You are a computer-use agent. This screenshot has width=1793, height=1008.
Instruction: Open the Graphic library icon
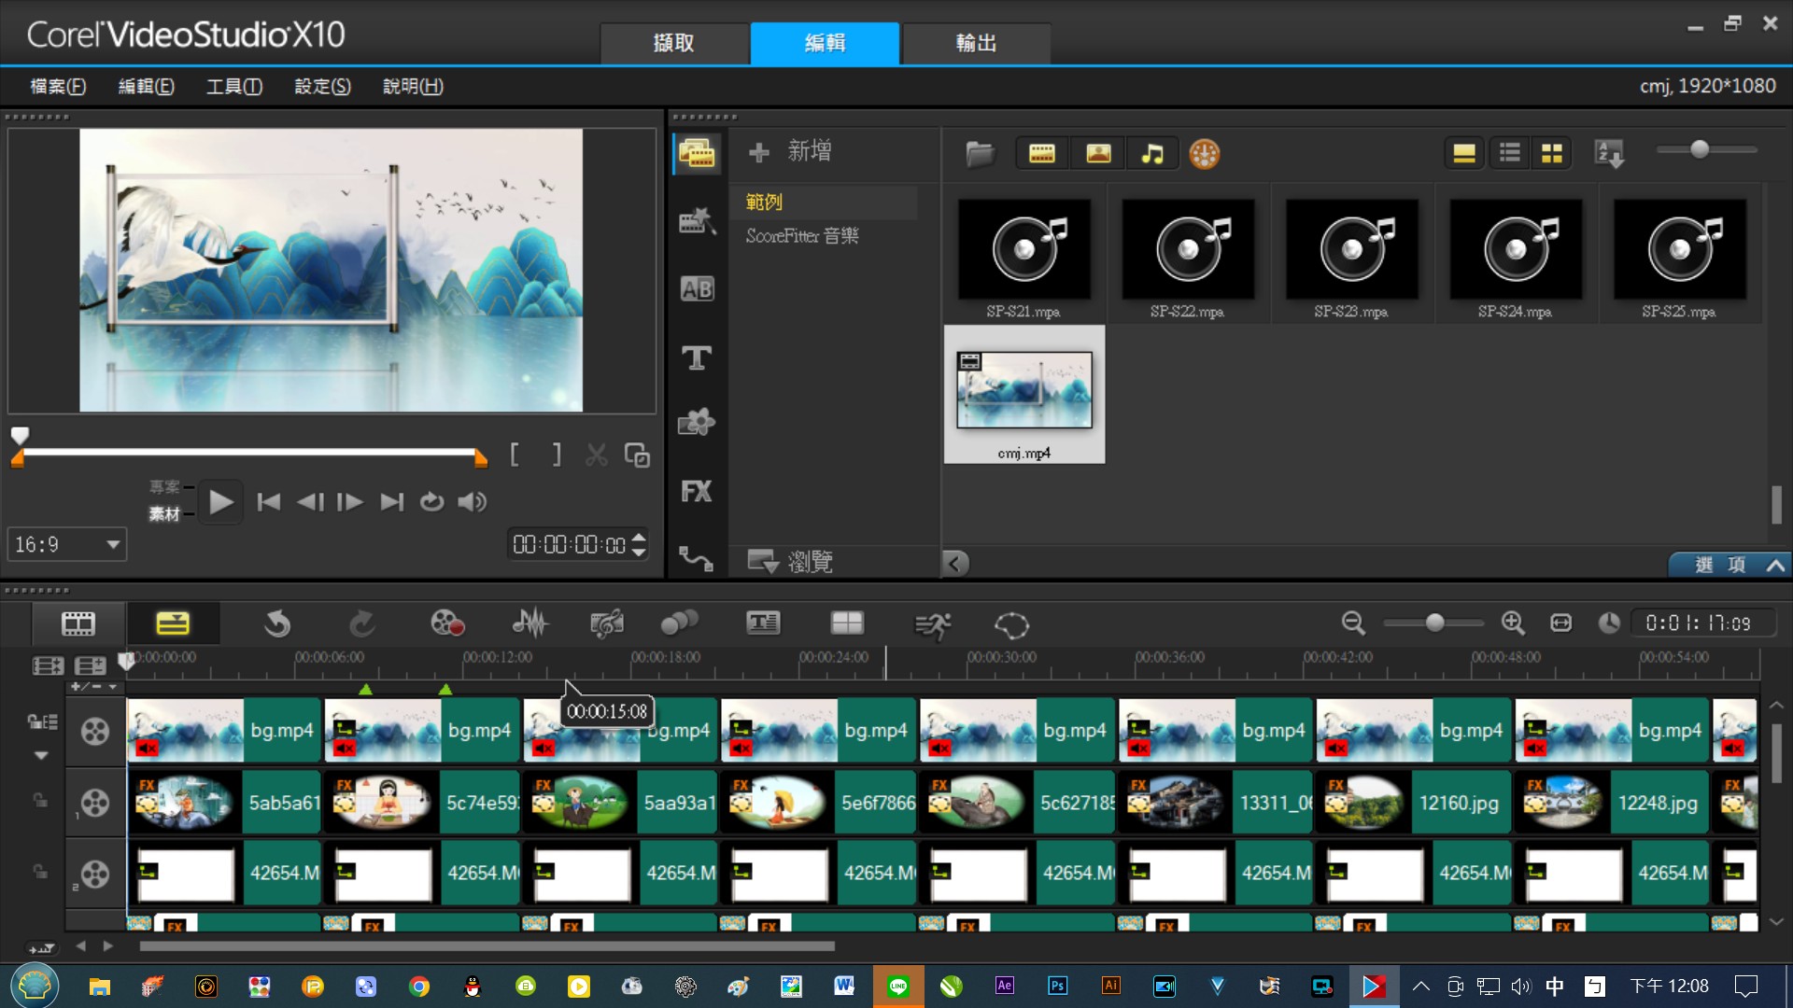[x=697, y=424]
